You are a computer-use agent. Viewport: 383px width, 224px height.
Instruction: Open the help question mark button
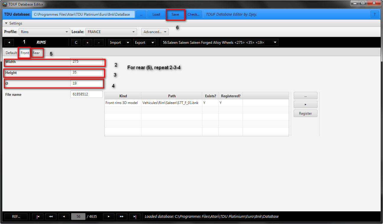pos(375,14)
